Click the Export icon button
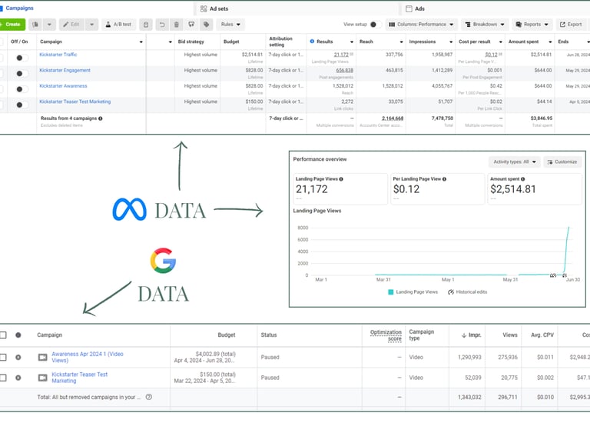 [571, 25]
